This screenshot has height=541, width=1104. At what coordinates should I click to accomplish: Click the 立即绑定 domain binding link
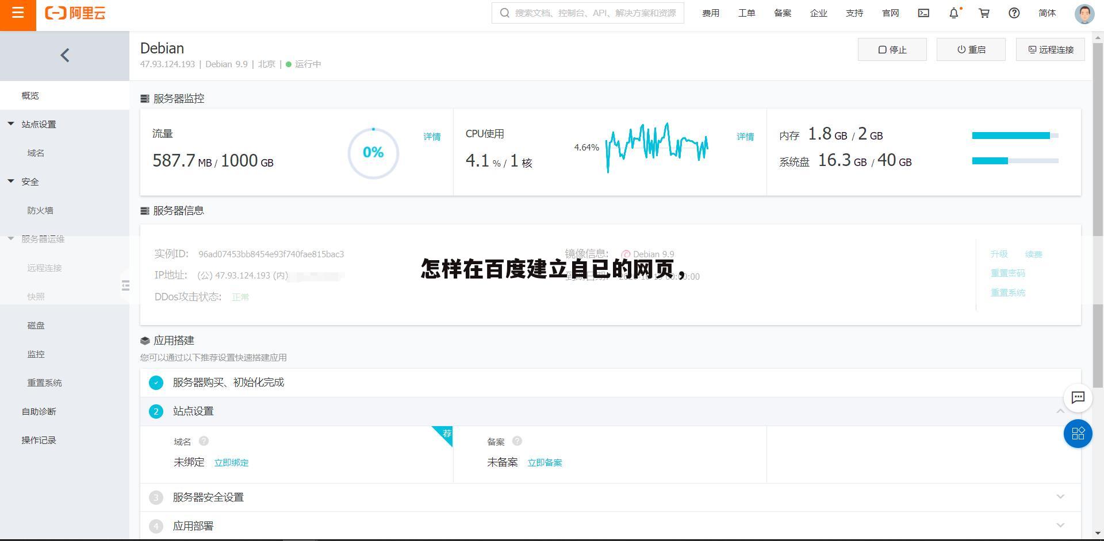(231, 462)
